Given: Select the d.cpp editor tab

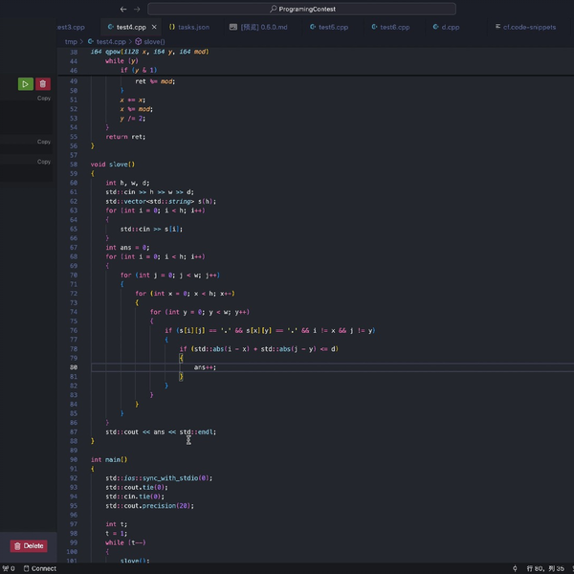Looking at the screenshot, I should coord(449,27).
